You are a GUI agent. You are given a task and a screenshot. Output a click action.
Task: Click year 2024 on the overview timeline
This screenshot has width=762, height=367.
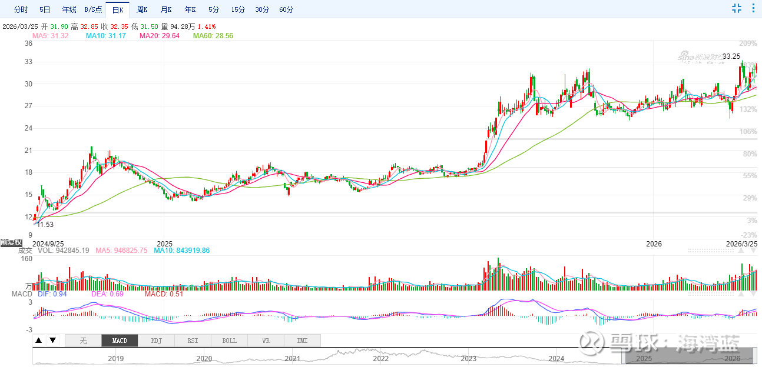(556, 358)
